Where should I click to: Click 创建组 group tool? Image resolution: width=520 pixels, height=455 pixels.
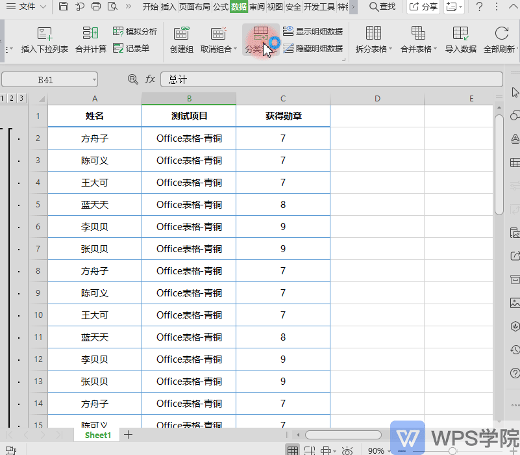point(181,40)
